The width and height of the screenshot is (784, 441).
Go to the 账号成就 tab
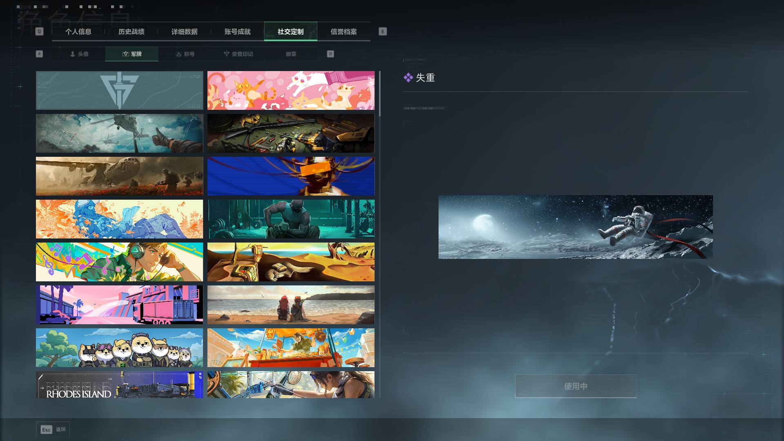[238, 31]
